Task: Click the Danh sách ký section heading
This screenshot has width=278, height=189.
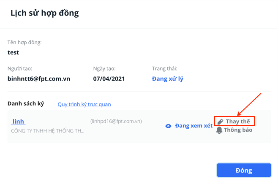Action: (26, 103)
